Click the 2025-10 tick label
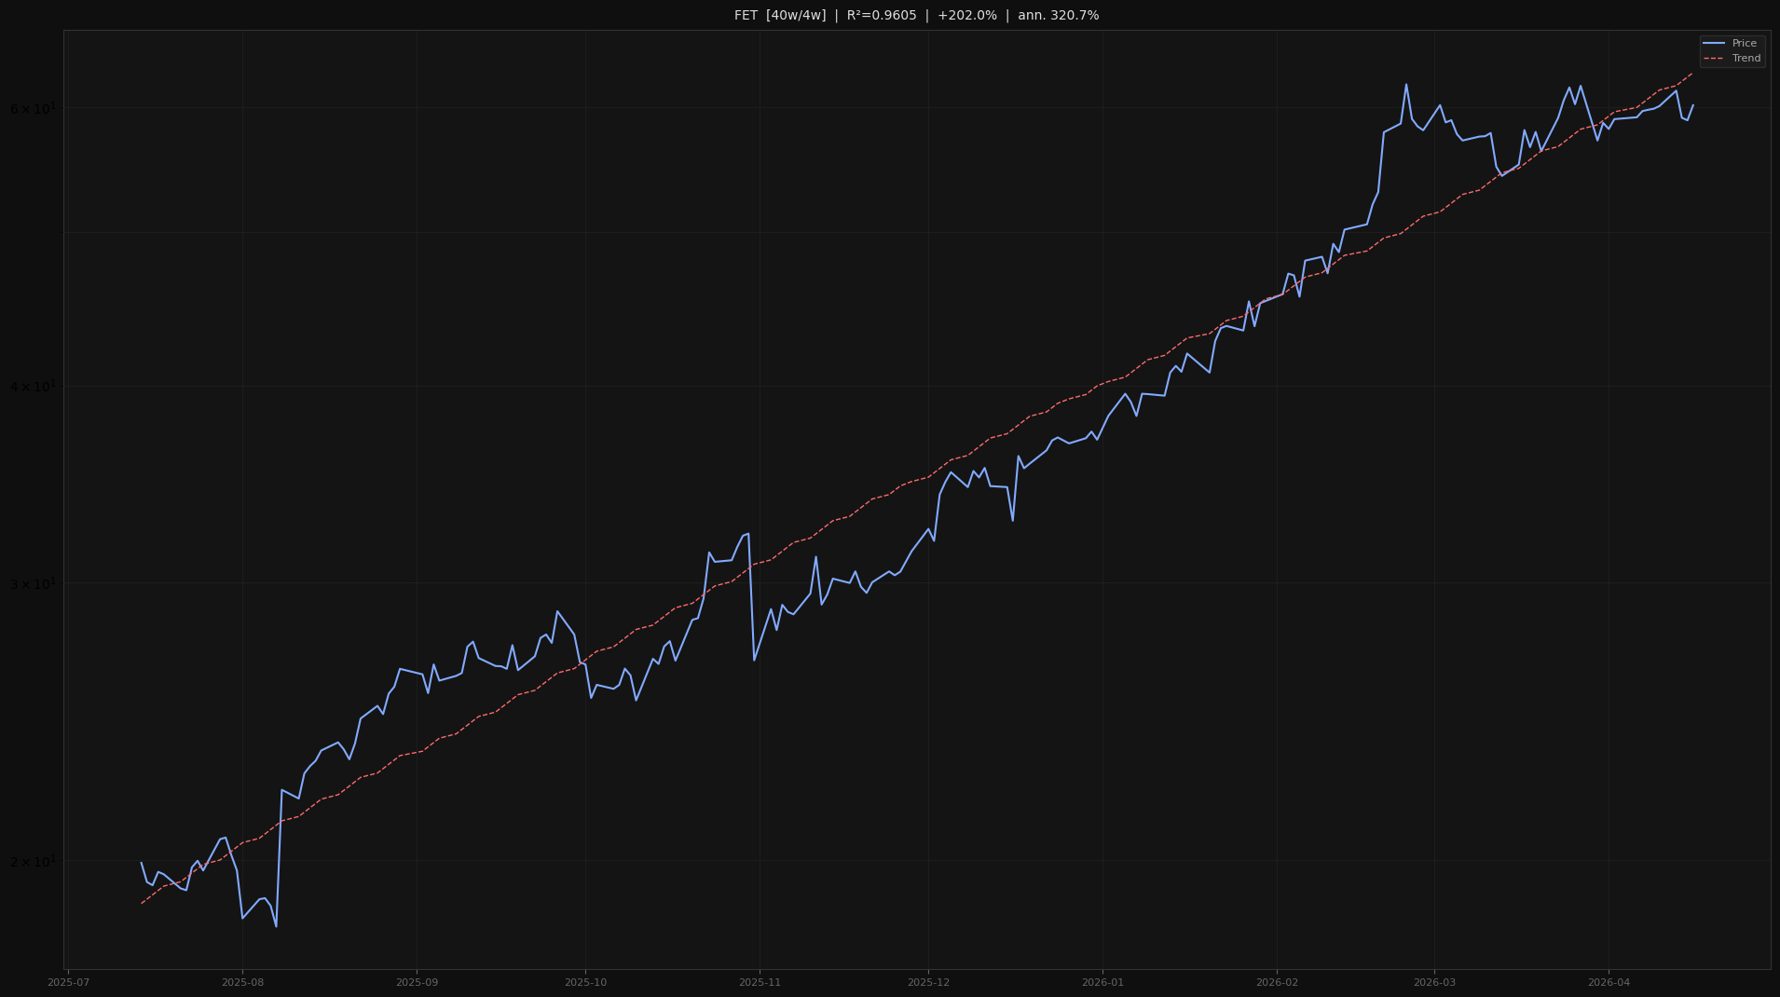The image size is (1780, 997). 585,981
